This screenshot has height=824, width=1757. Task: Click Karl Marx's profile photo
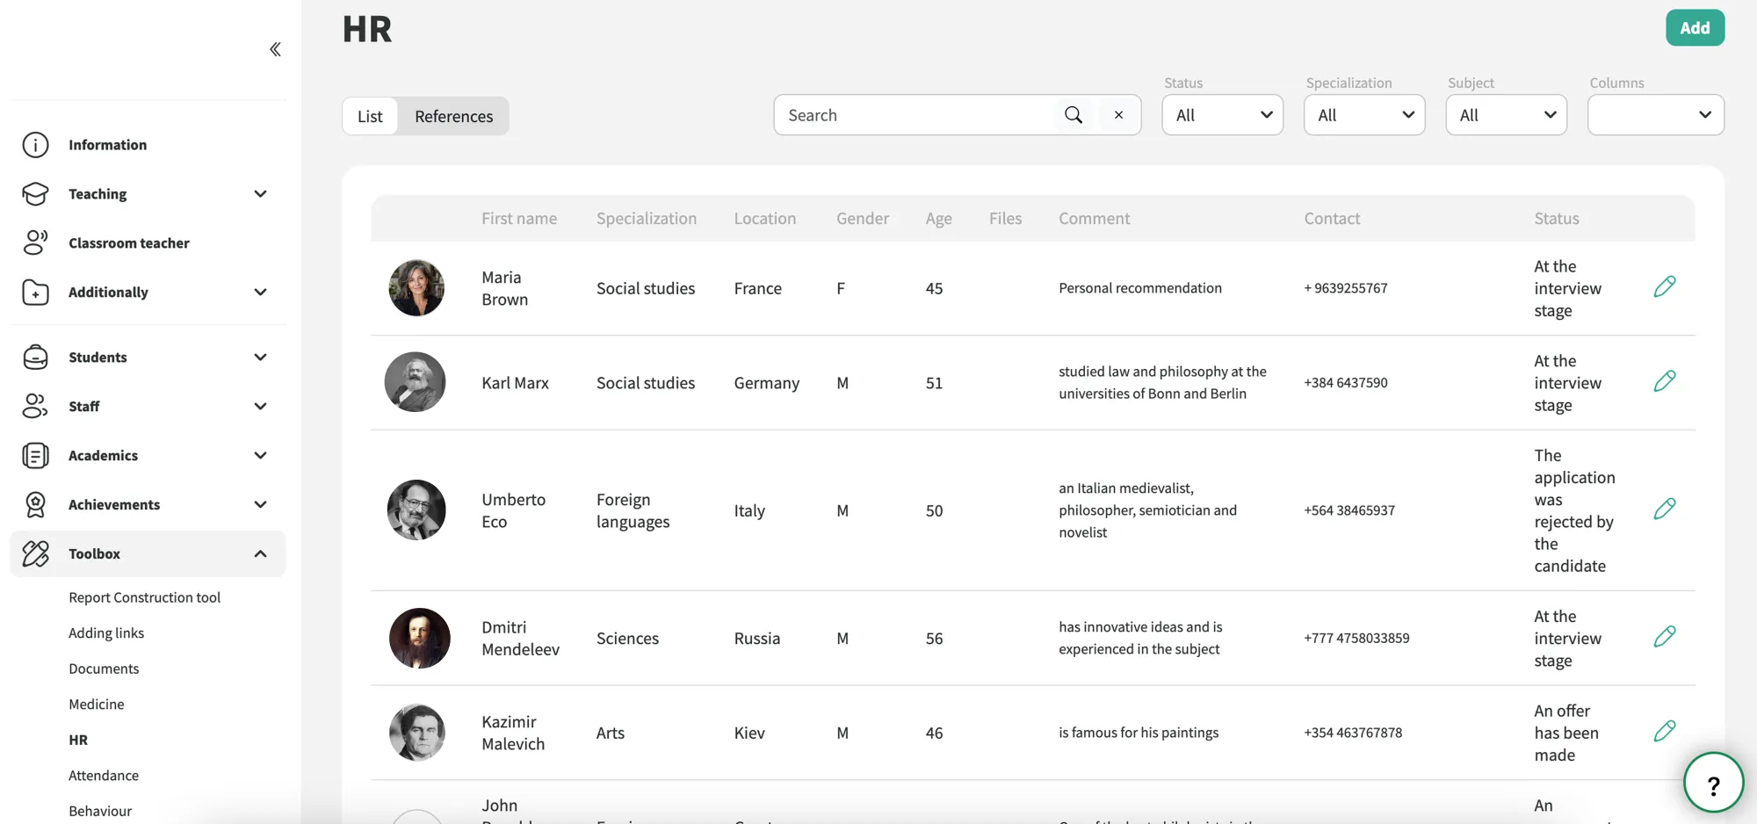(x=416, y=382)
